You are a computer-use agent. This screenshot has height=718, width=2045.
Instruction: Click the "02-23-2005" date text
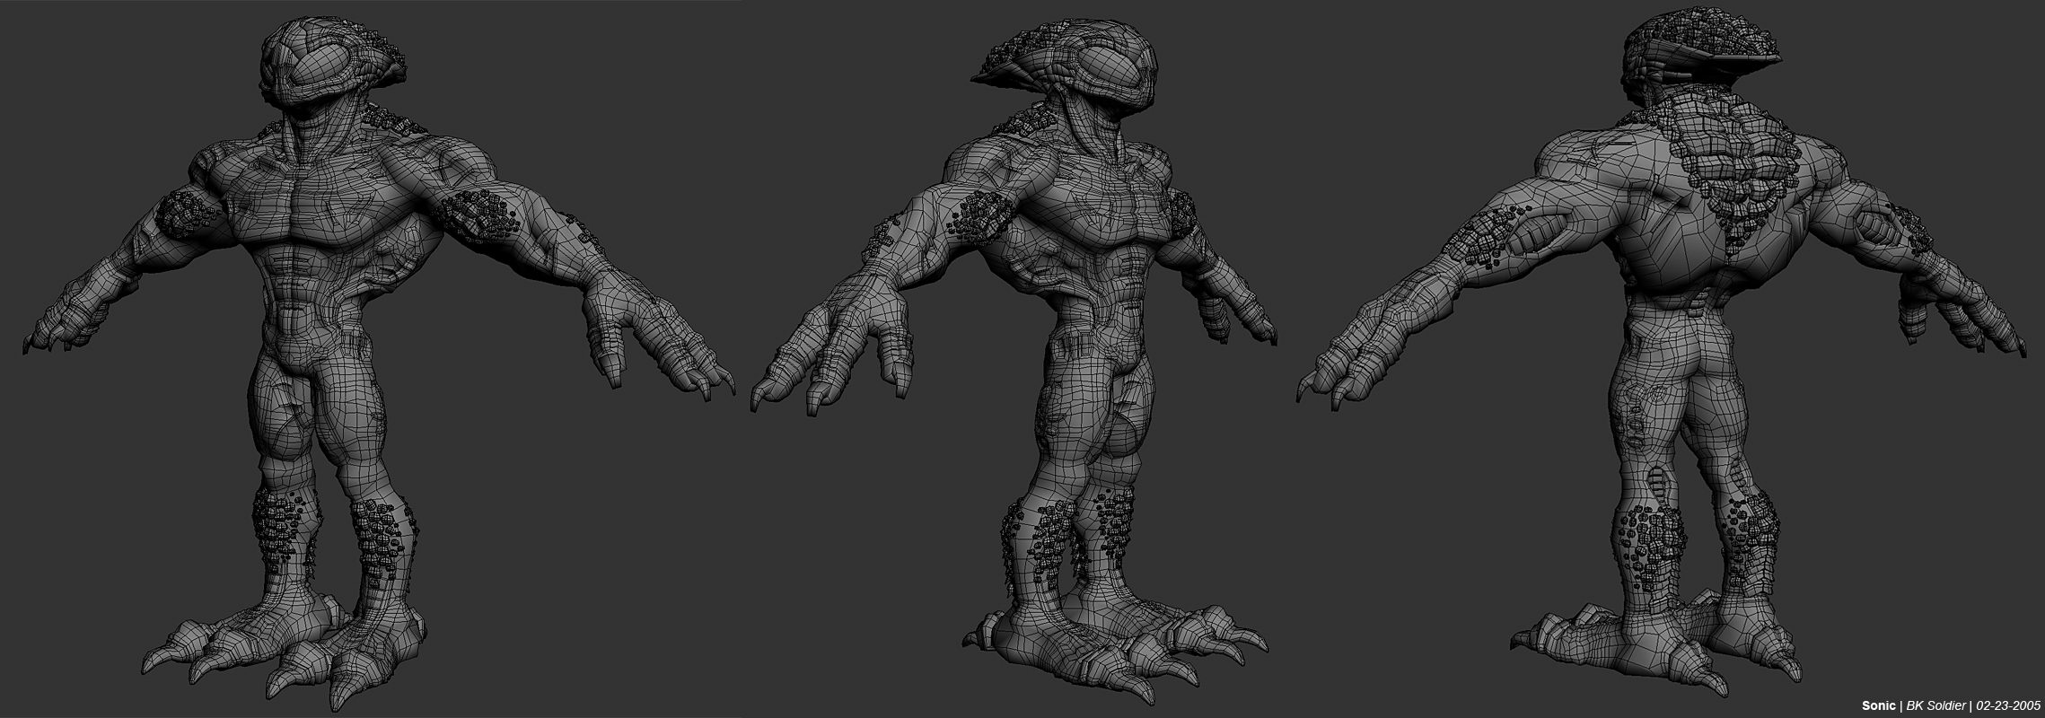[2008, 705]
